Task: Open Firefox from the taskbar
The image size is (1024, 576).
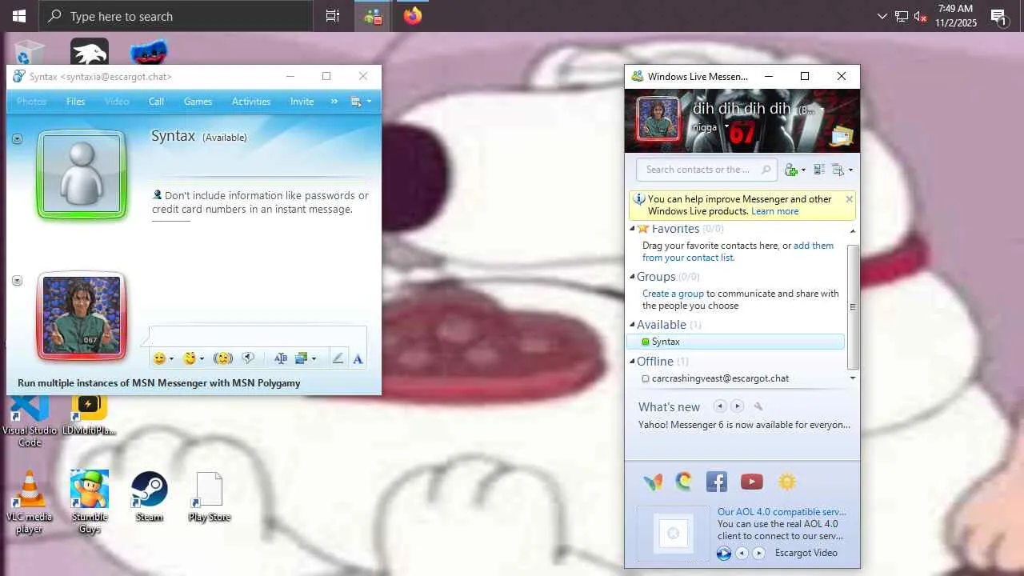Action: pyautogui.click(x=413, y=16)
